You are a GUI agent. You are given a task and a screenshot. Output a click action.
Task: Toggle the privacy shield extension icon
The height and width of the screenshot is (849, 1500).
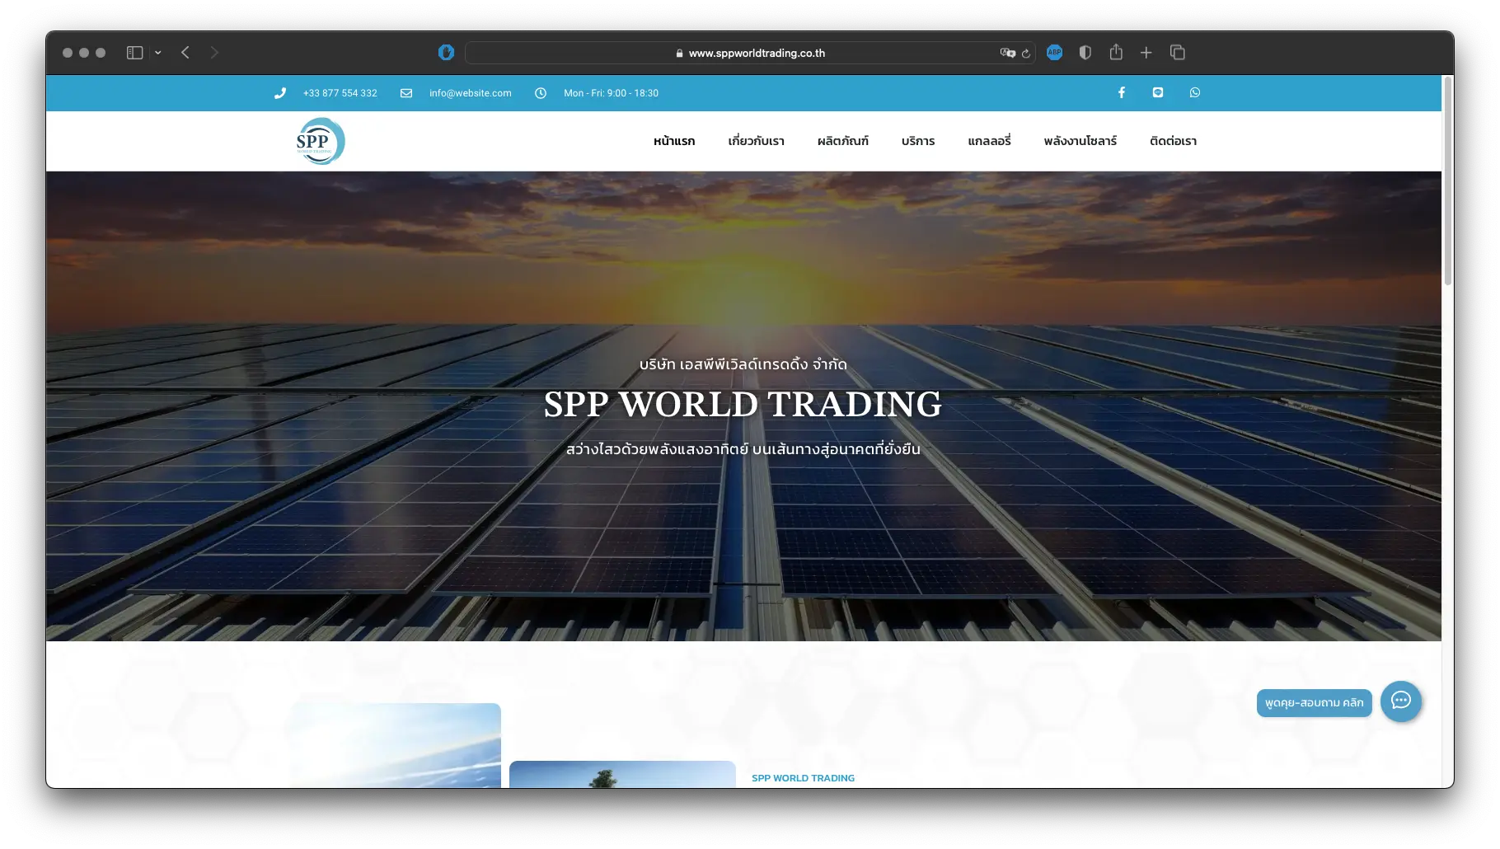1085,53
